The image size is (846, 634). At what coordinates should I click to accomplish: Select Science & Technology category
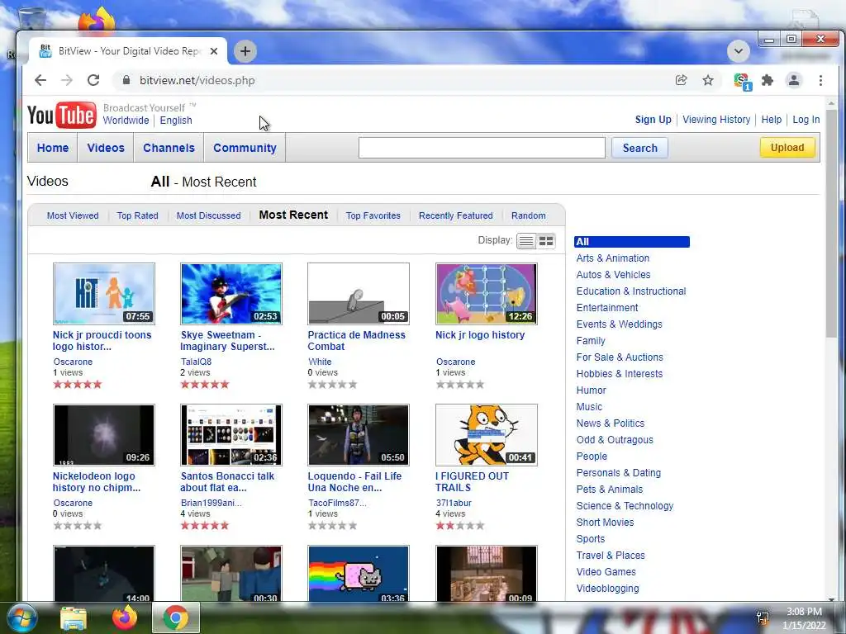(x=625, y=506)
